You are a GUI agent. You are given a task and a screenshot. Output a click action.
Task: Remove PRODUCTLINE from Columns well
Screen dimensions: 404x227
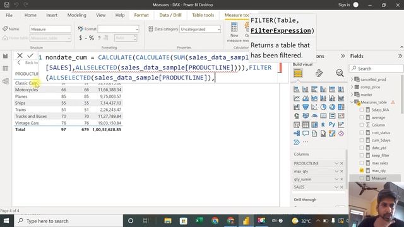pyautogui.click(x=342, y=163)
